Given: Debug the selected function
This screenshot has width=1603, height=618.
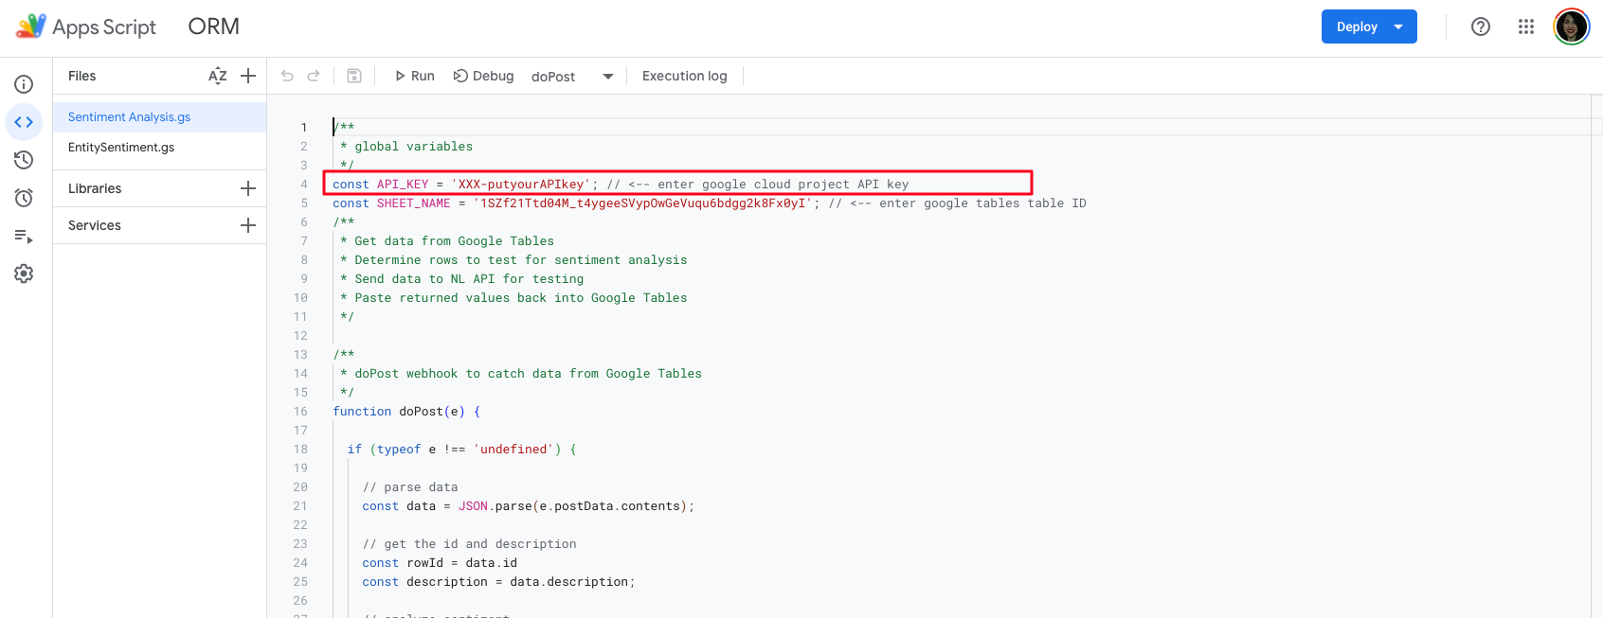Looking at the screenshot, I should (x=483, y=76).
